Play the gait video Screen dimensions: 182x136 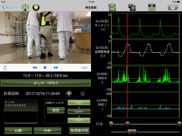(45, 67)
